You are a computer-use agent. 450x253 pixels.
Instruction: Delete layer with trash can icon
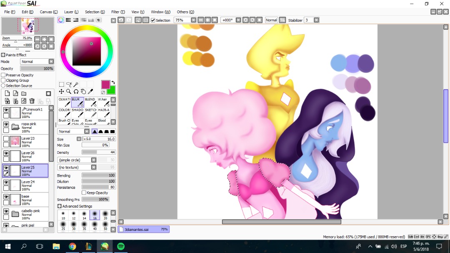pyautogui.click(x=32, y=101)
